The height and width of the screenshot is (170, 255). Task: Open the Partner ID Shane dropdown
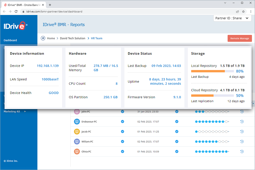coord(232,18)
